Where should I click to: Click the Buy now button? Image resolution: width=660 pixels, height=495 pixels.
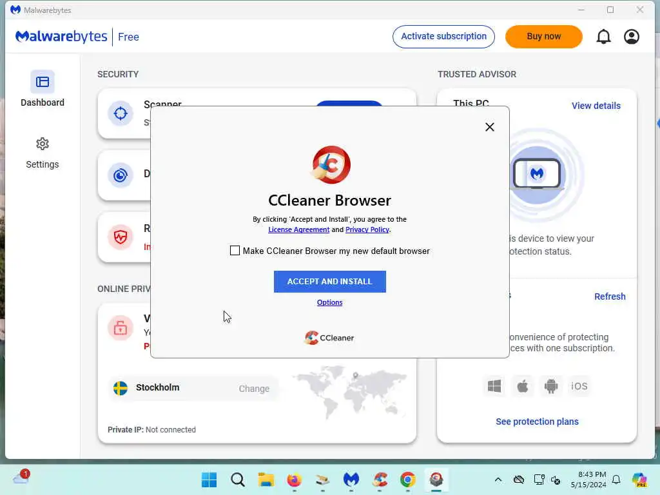tap(544, 37)
